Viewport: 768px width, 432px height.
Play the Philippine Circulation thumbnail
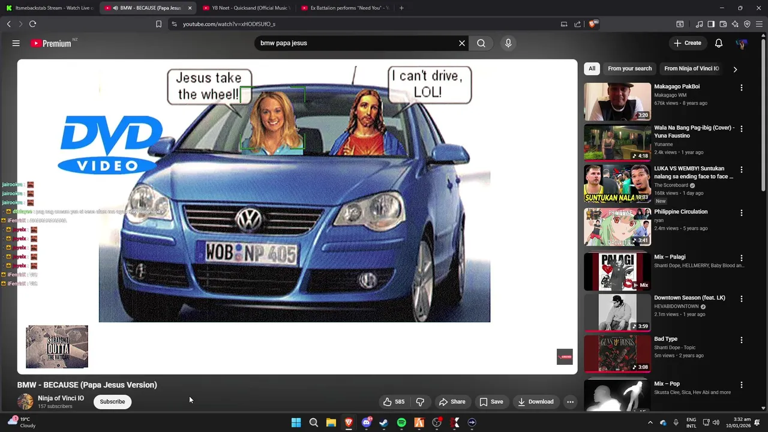617,227
